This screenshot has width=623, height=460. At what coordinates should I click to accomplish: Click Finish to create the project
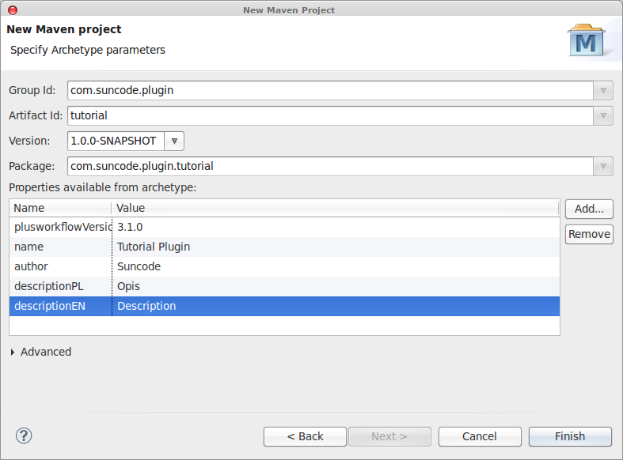pos(570,436)
